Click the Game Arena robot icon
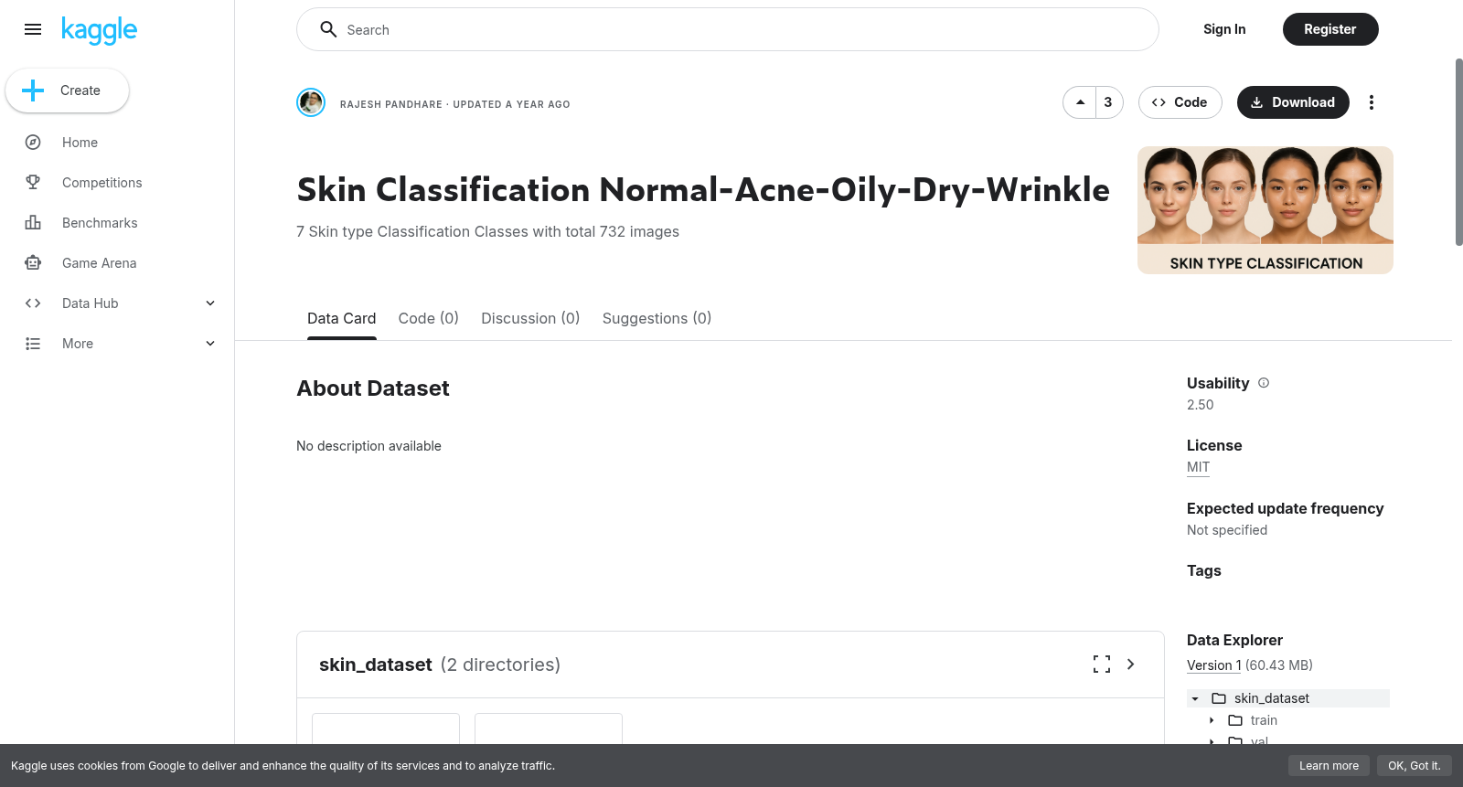The image size is (1463, 787). point(33,263)
